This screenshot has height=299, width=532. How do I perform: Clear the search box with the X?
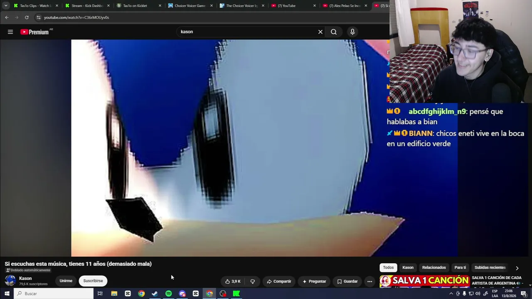click(x=320, y=32)
